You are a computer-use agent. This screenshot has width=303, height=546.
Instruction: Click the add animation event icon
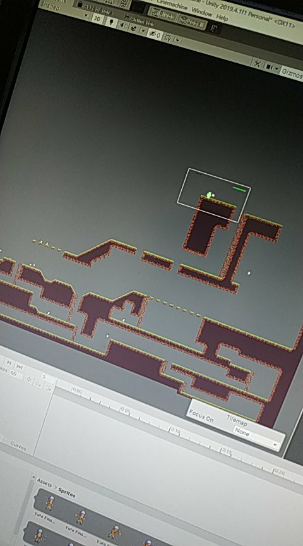[49, 387]
